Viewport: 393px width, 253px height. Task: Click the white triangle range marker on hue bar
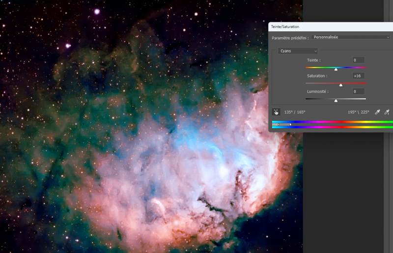pos(290,124)
